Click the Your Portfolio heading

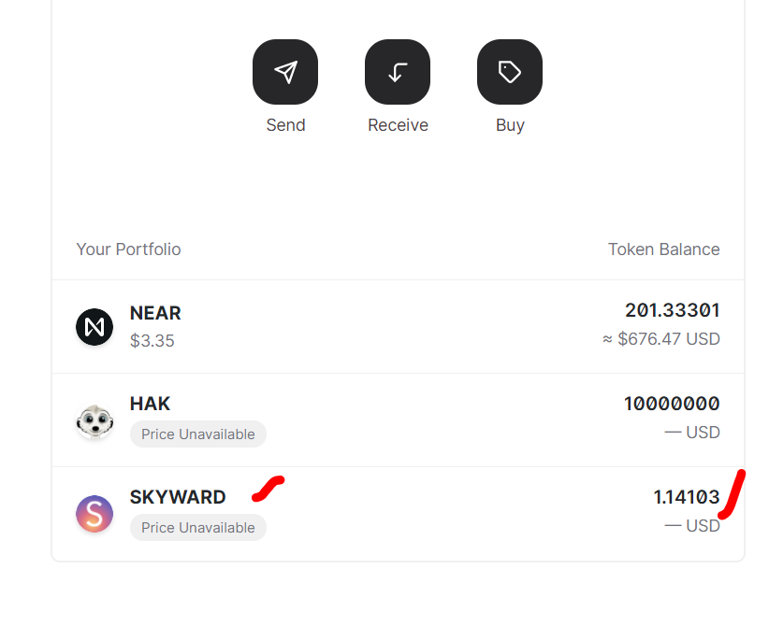pyautogui.click(x=128, y=249)
